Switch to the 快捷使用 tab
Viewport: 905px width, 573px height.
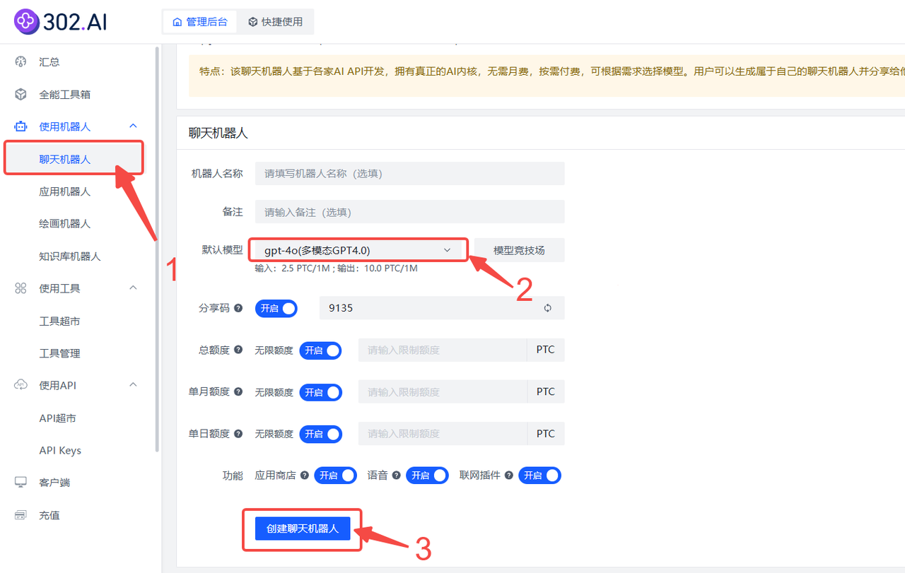[275, 22]
